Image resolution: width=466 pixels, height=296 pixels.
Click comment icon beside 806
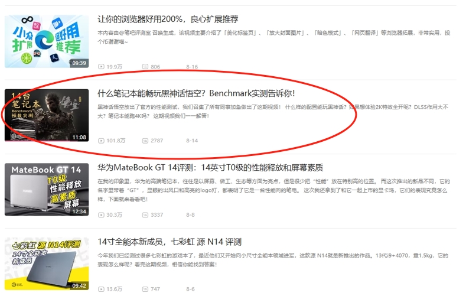(145, 67)
